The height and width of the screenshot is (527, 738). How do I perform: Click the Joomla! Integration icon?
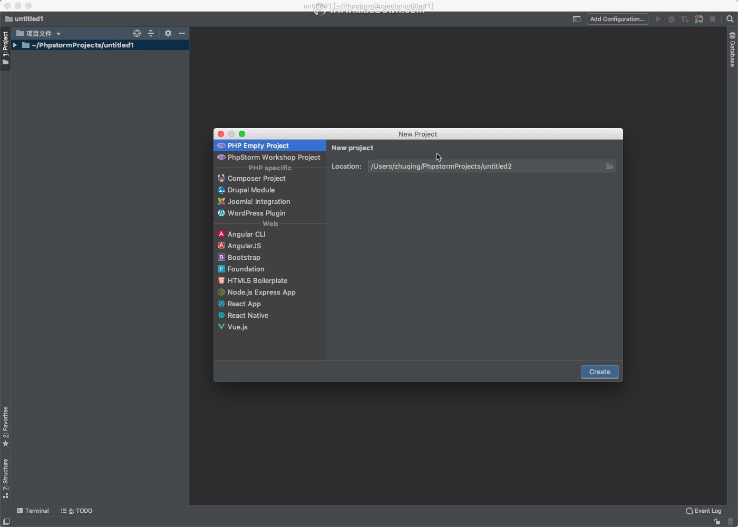(221, 201)
